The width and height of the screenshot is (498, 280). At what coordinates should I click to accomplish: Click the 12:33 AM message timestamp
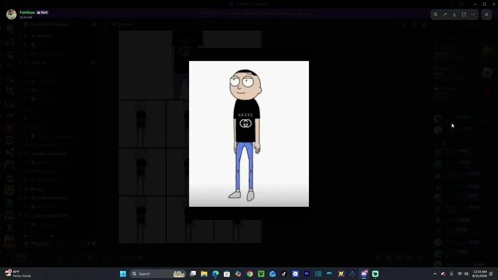tap(26, 17)
